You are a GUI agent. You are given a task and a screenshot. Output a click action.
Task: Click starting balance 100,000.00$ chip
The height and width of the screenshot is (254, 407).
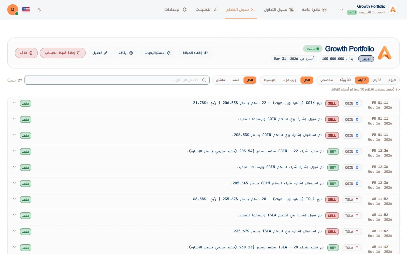(x=337, y=59)
